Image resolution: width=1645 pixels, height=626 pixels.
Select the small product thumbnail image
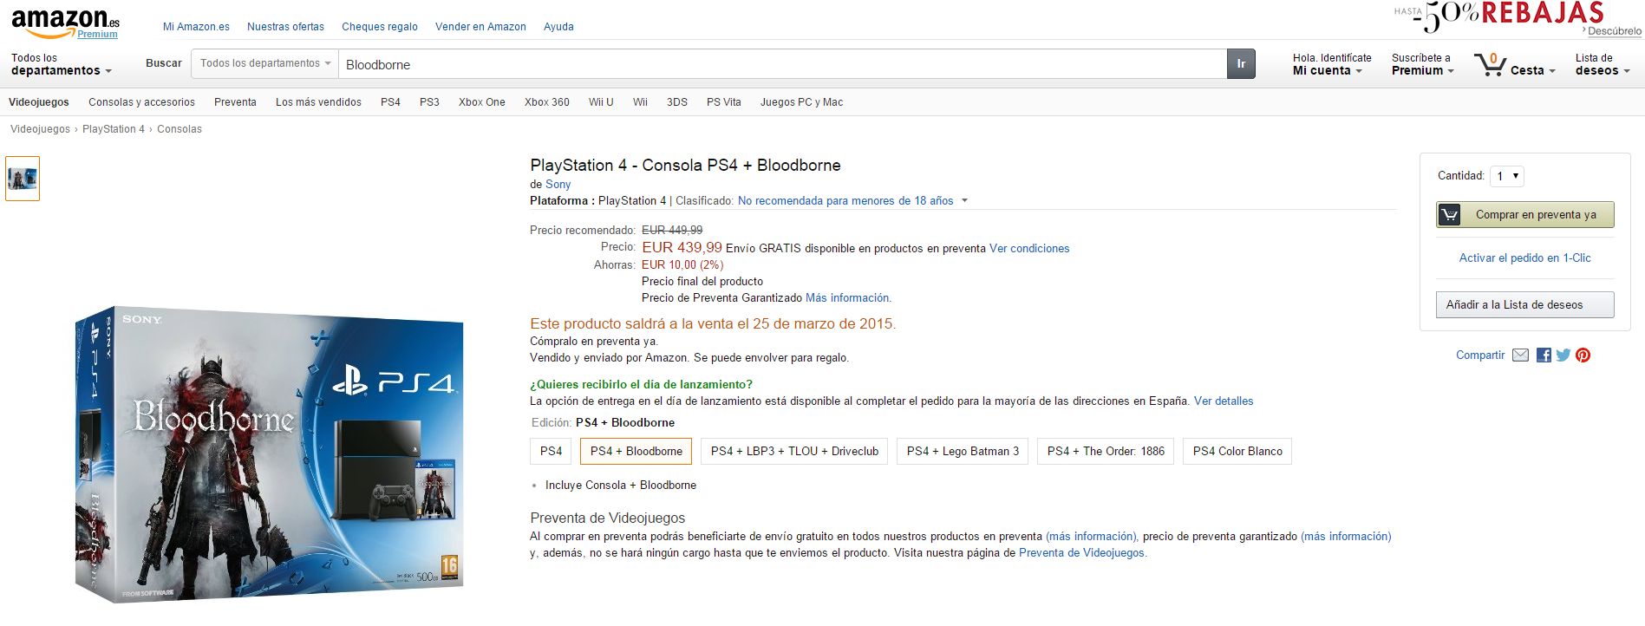click(x=23, y=179)
